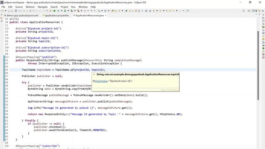Click the External Tools run icon
This screenshot has width=265, height=149.
click(78, 11)
